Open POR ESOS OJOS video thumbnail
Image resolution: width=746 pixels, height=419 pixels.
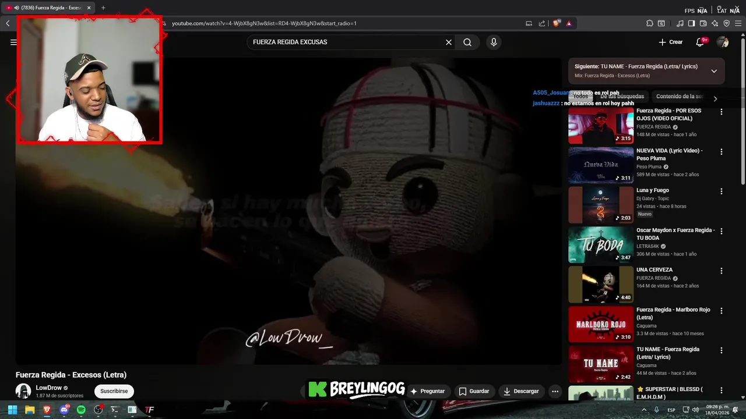coord(601,125)
